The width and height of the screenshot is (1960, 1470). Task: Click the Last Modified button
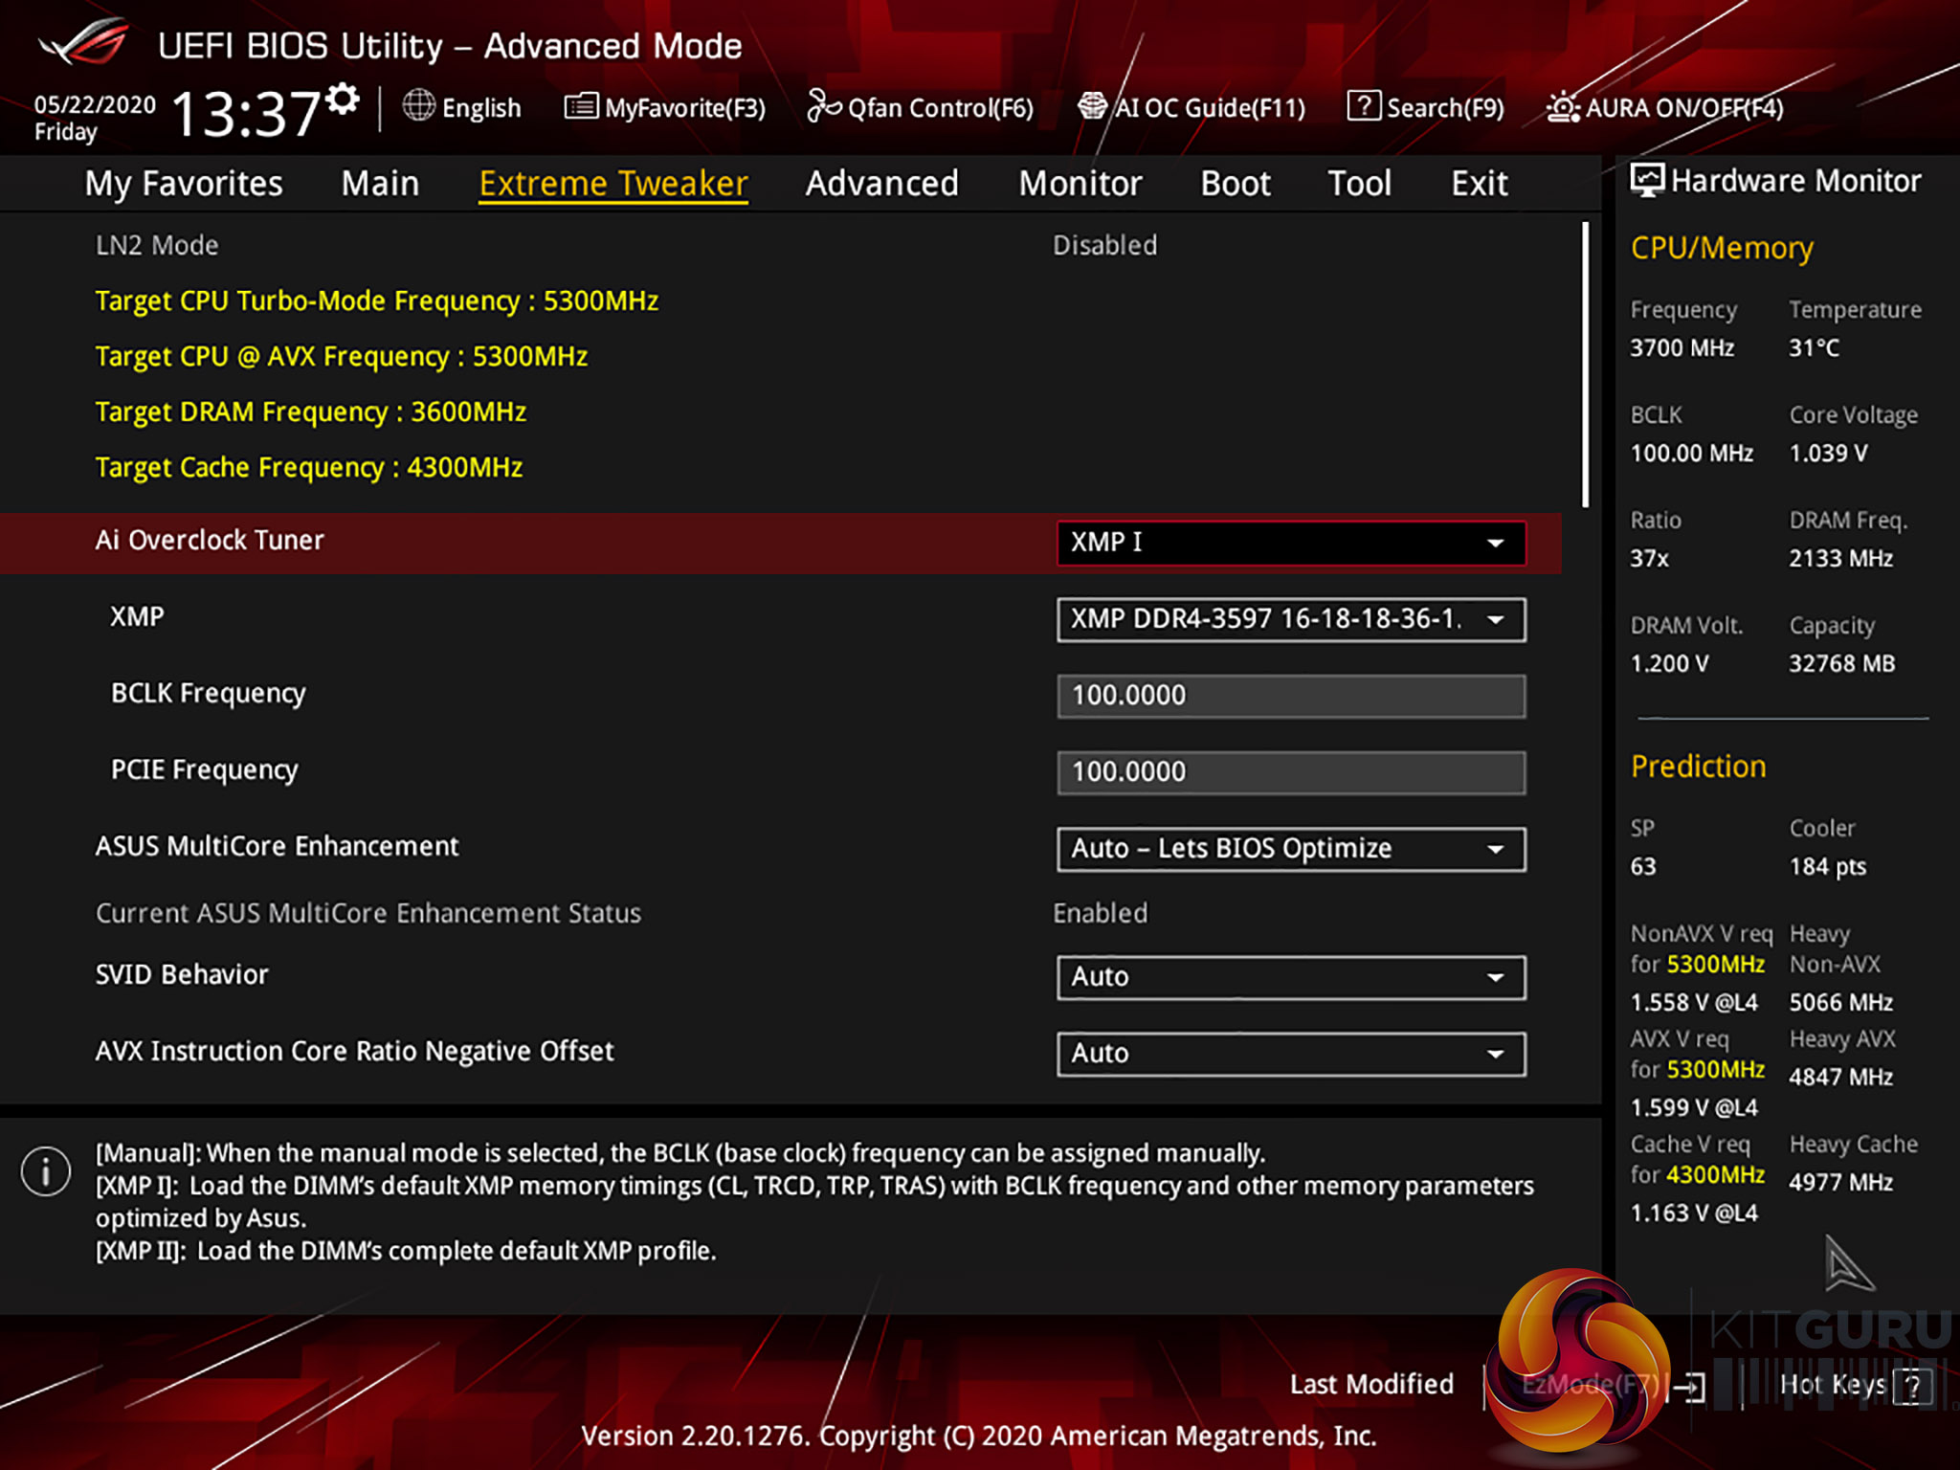pos(1370,1384)
